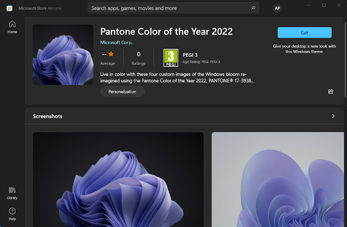Screen dimensions: 347x227
Task: Click the Pantone Color of the Year title
Action: (166, 31)
